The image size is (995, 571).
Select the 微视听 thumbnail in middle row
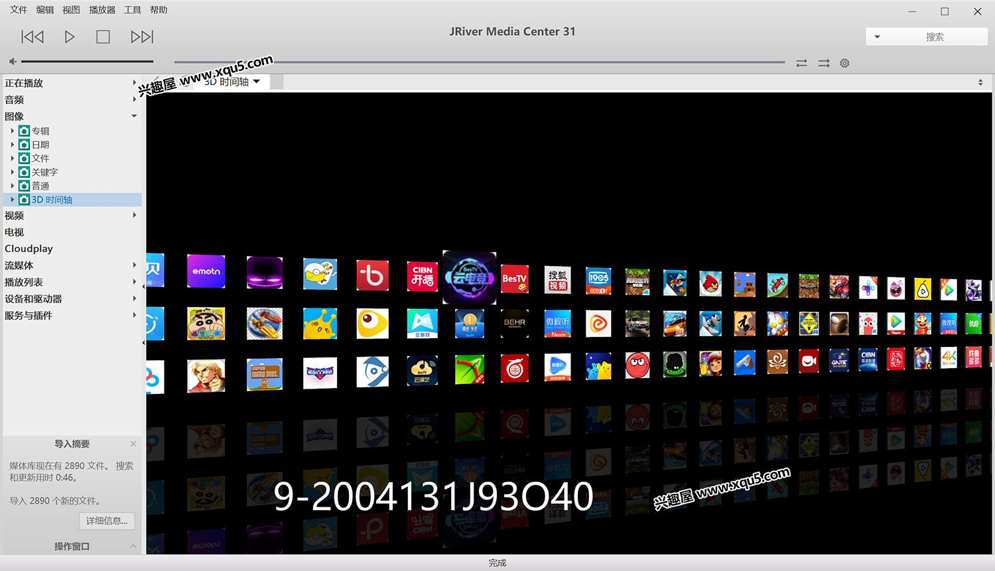(558, 324)
